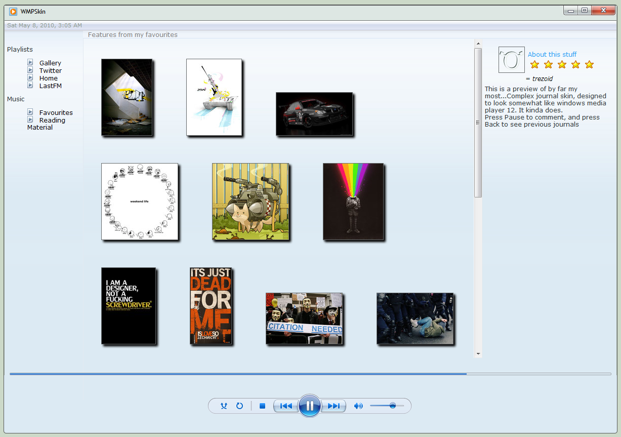
Task: Stop playback with the square button
Action: pos(262,406)
